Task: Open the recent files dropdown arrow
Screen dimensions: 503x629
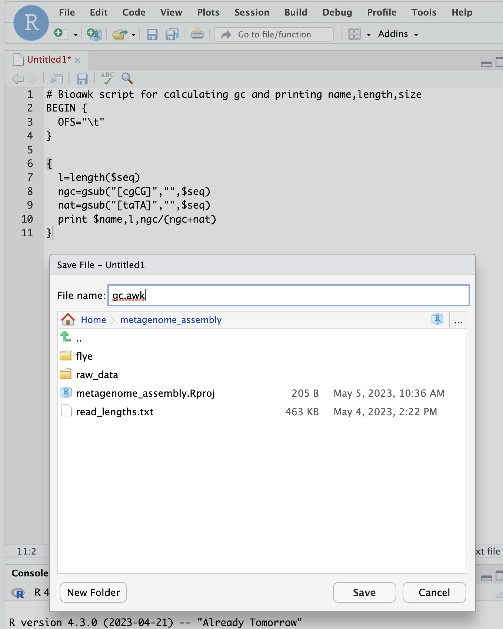Action: pos(134,35)
